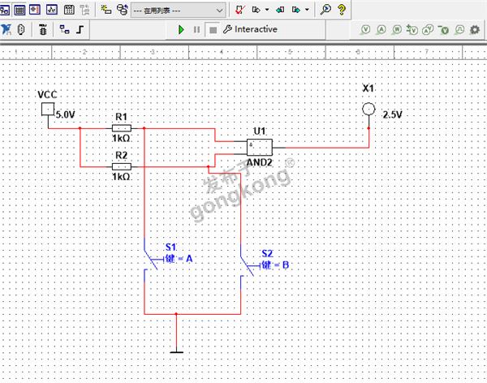This screenshot has width=487, height=383.
Task: Open Help with the question mark icon
Action: (342, 10)
